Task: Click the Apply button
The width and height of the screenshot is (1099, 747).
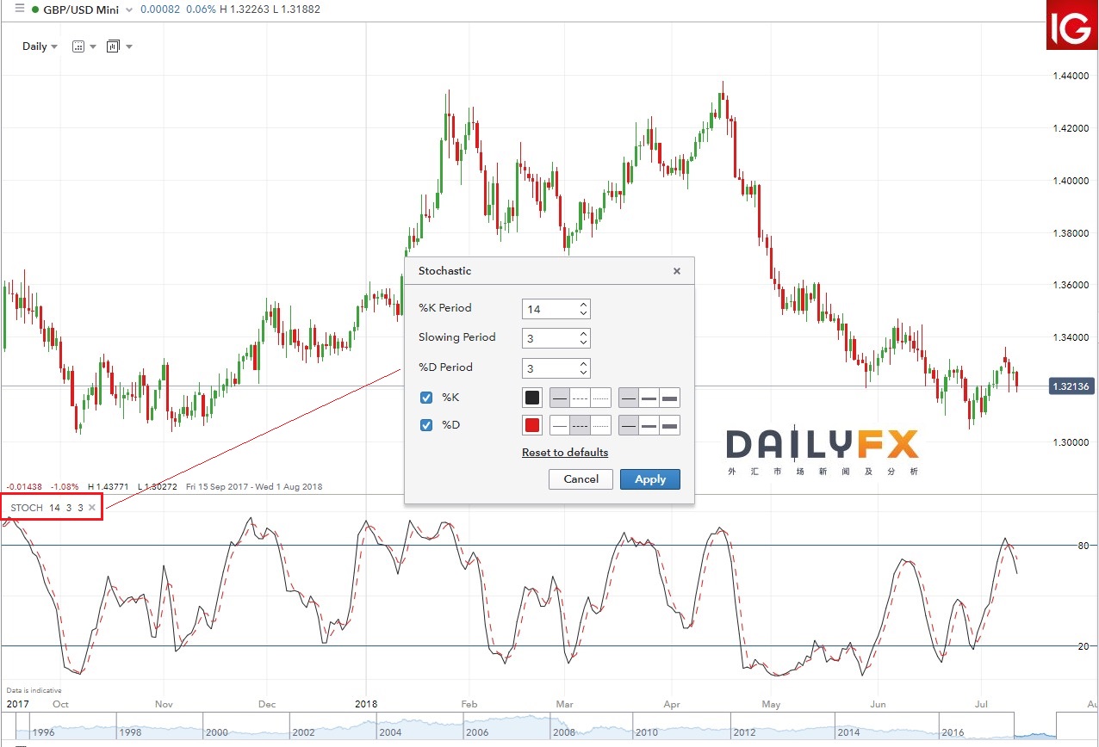Action: coord(649,479)
